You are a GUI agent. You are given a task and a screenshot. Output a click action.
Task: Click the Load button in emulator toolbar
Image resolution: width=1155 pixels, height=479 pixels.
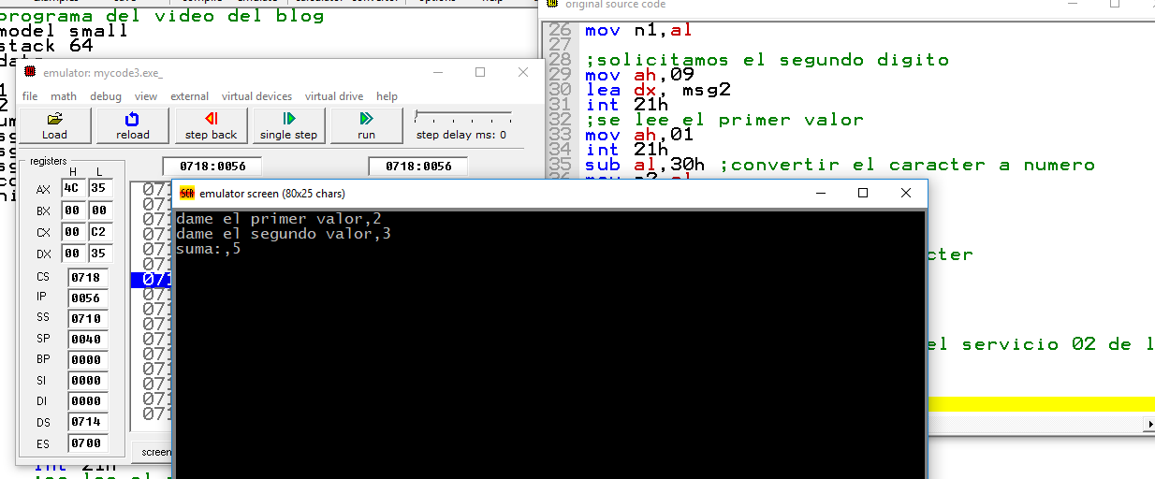(x=55, y=126)
